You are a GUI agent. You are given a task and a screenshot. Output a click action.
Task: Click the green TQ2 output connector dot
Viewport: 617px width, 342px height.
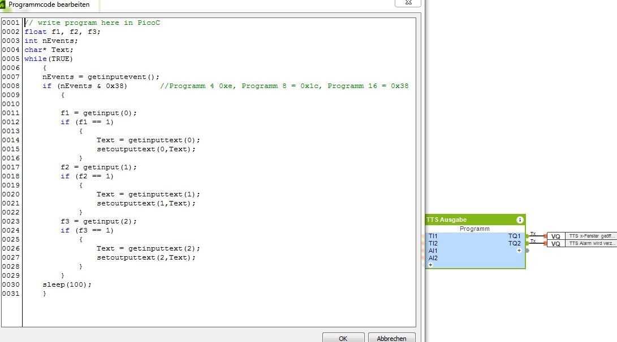click(527, 243)
